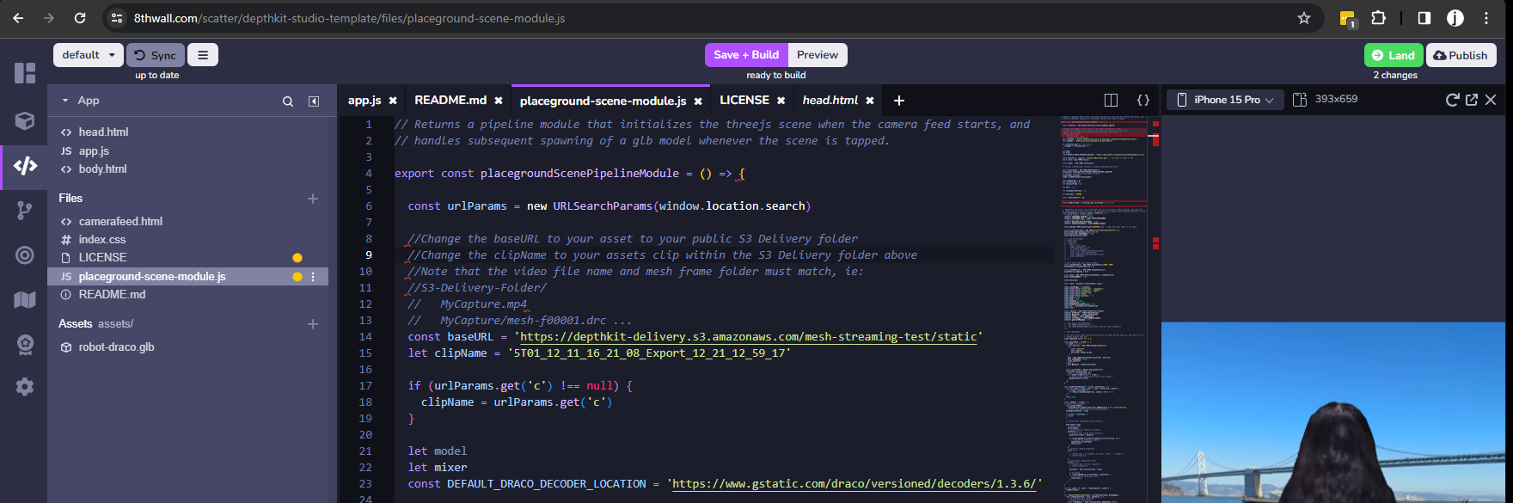Add a new file with Files plus
This screenshot has width=1513, height=503.
click(x=313, y=199)
